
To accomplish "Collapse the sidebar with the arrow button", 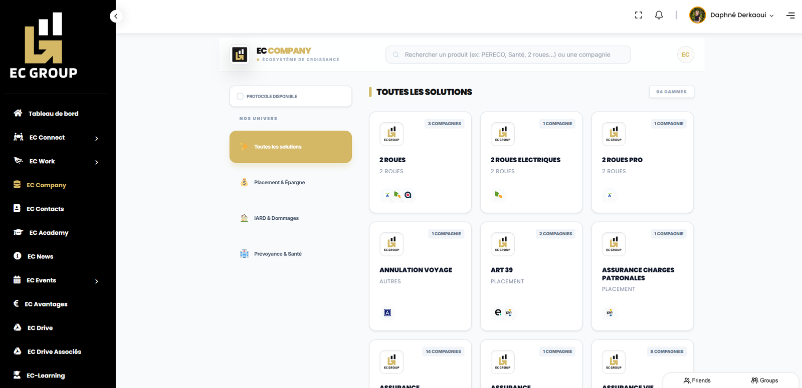I will [x=116, y=16].
